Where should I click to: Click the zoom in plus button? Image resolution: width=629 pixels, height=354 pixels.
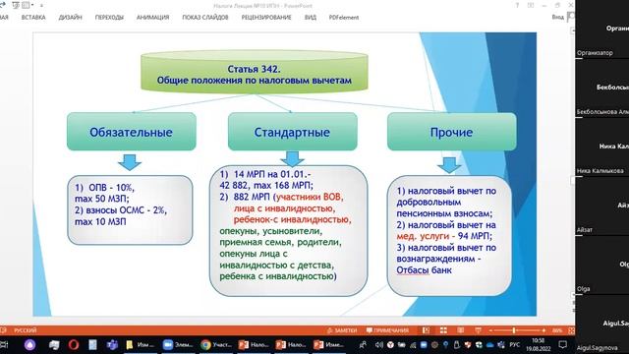tap(543, 330)
